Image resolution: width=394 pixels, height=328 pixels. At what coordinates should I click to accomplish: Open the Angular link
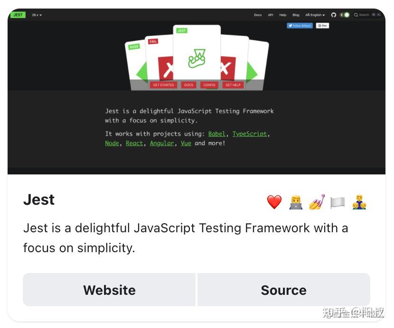click(162, 143)
